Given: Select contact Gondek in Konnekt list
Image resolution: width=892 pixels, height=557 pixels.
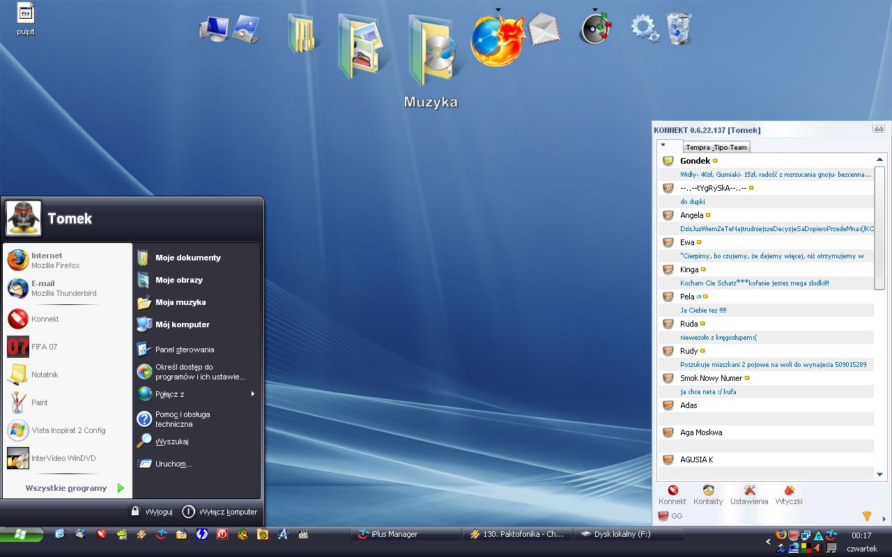Looking at the screenshot, I should click(x=766, y=161).
